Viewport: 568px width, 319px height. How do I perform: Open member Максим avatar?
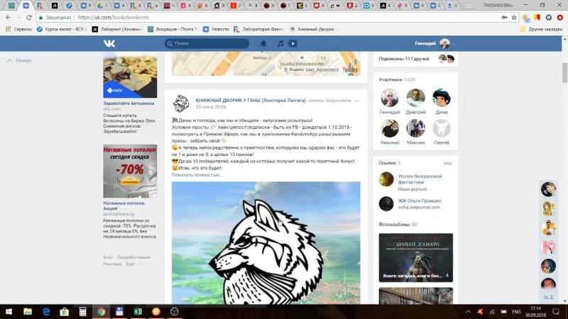tap(415, 128)
